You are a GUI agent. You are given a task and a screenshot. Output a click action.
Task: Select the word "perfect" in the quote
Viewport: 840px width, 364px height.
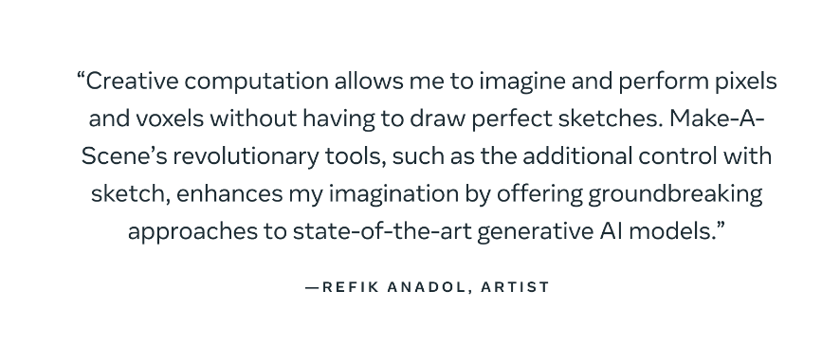pos(512,119)
